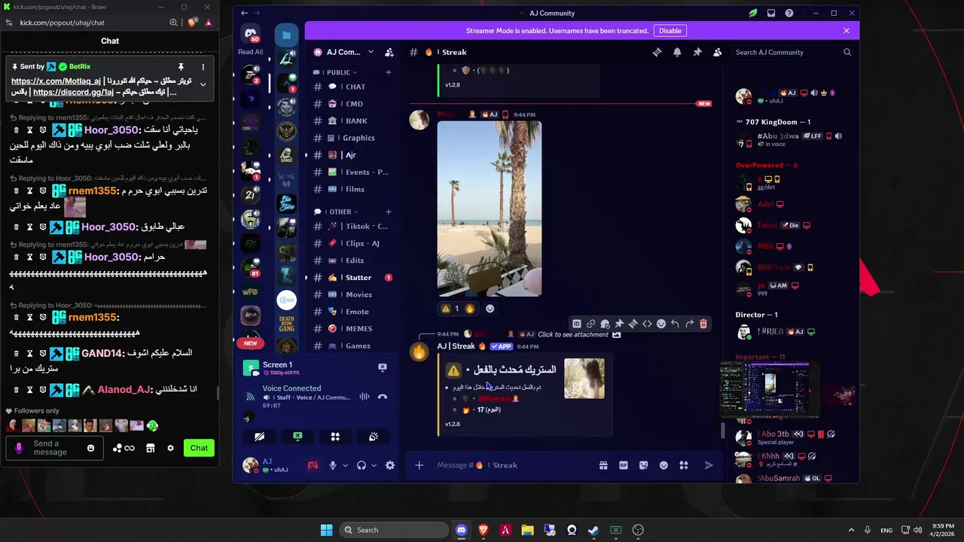Toggle Discord microphone mute
The width and height of the screenshot is (964, 542).
[x=332, y=465]
